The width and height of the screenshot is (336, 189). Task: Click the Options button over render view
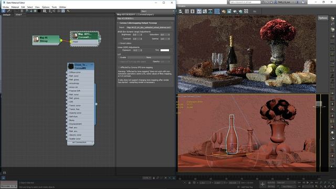tap(323, 18)
